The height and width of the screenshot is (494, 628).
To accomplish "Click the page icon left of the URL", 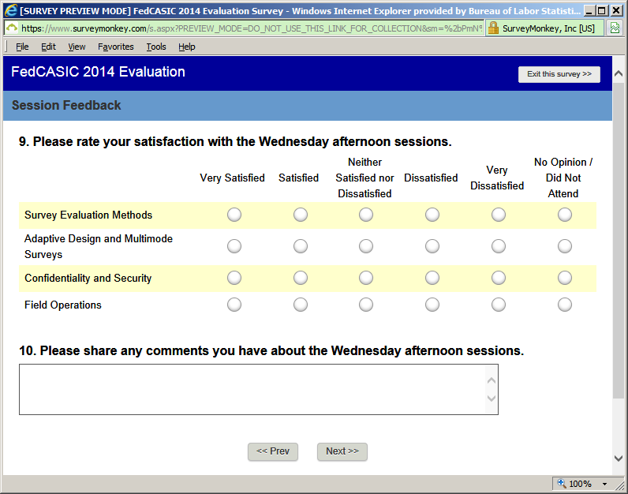I will [12, 28].
